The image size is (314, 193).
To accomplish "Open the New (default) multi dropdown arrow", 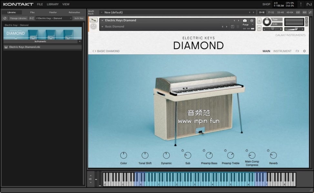I will click(x=102, y=12).
